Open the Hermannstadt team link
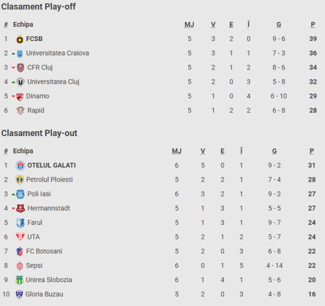325x306 pixels. click(49, 208)
